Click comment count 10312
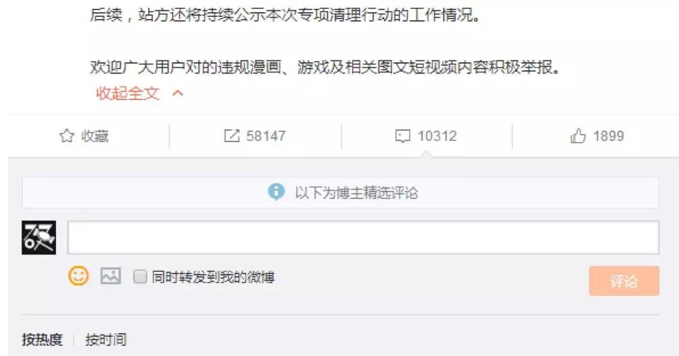The width and height of the screenshot is (679, 356). click(x=437, y=136)
